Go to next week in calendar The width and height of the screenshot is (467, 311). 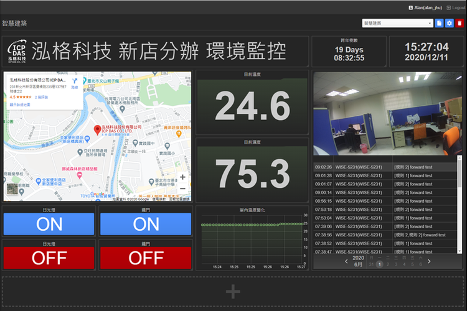pos(429,261)
